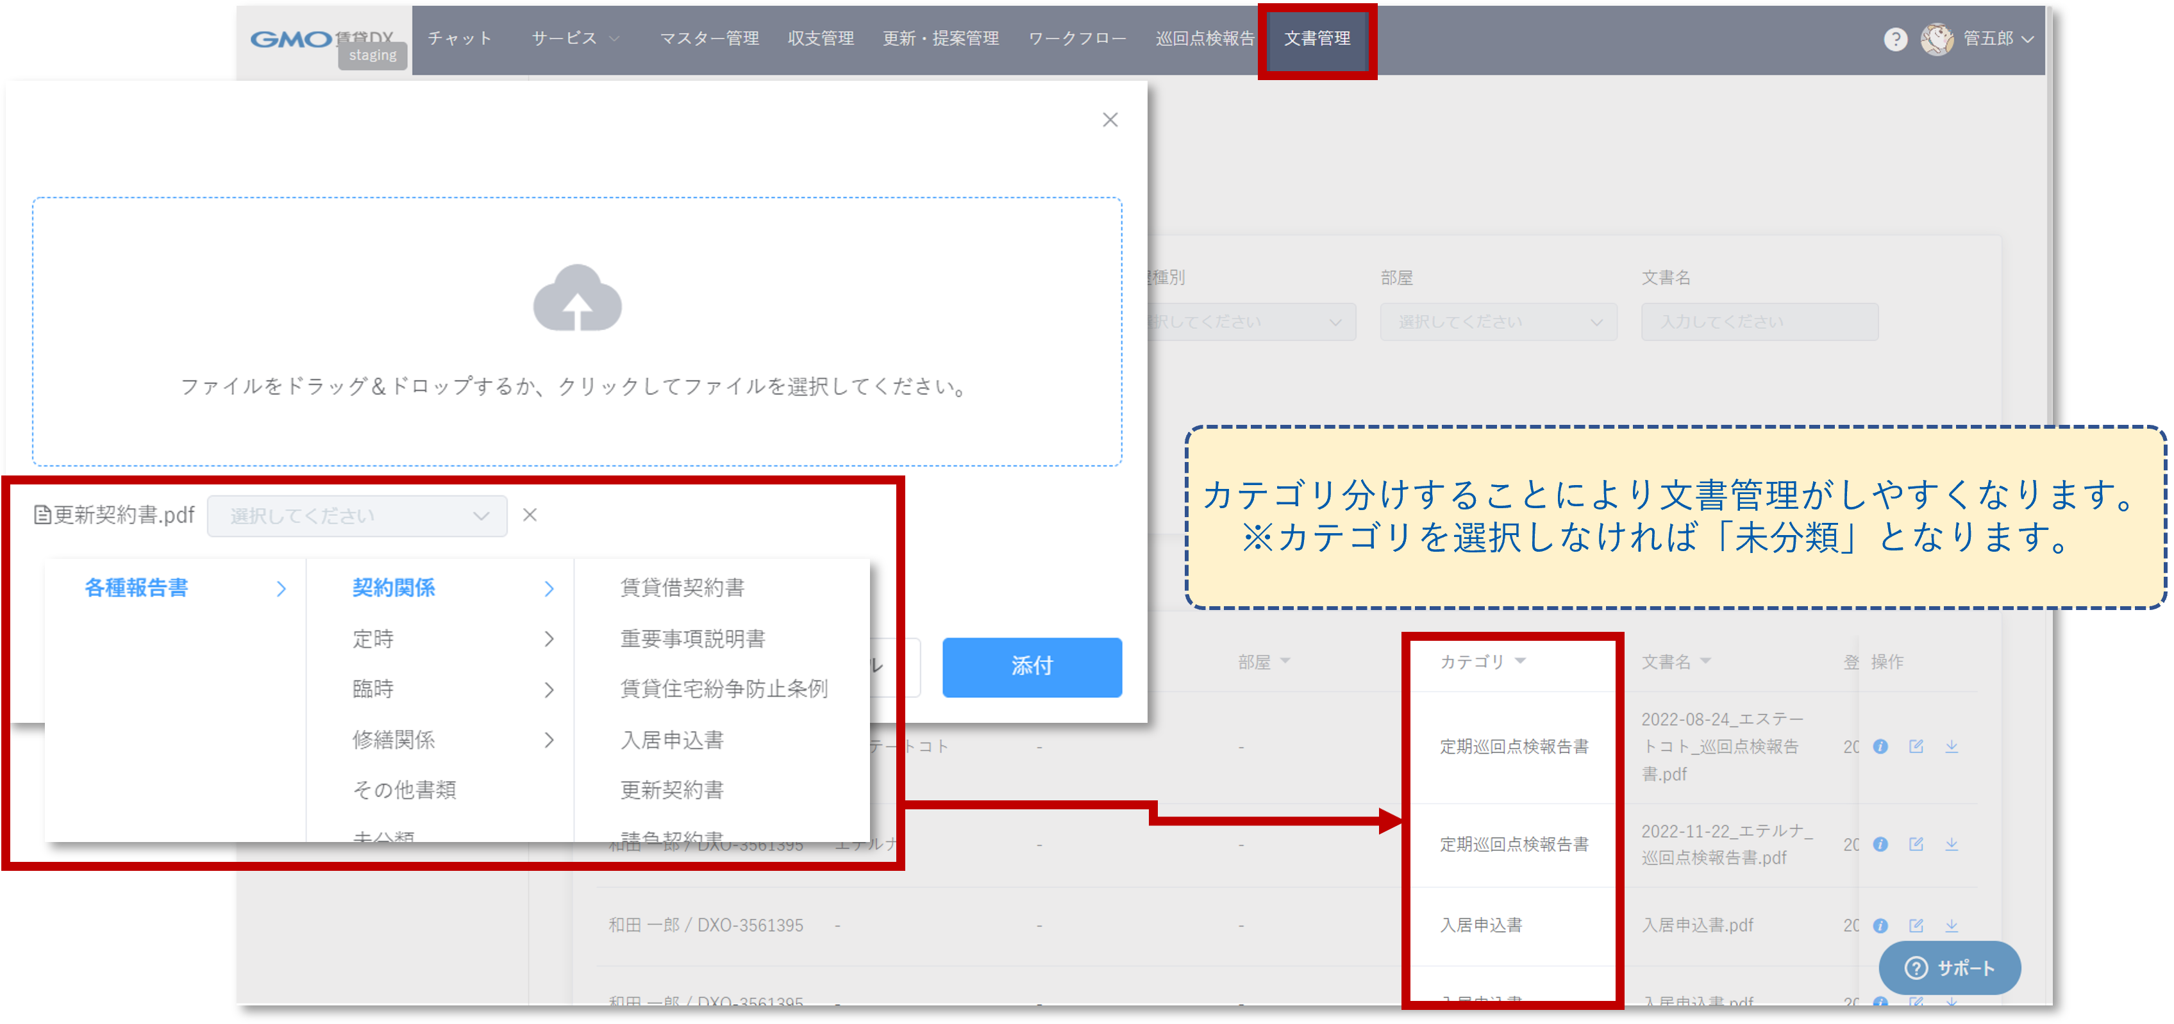
Task: Choose 更新契約書 category option
Action: tap(672, 789)
